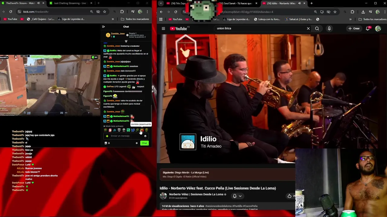The height and width of the screenshot is (217, 387).
Task: Open the emoji picker in message box
Action: click(x=145, y=136)
